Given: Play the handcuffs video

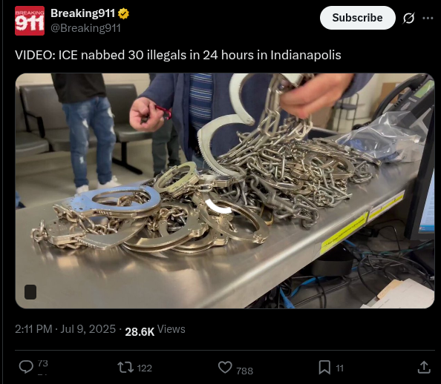Looking at the screenshot, I should coord(225,191).
